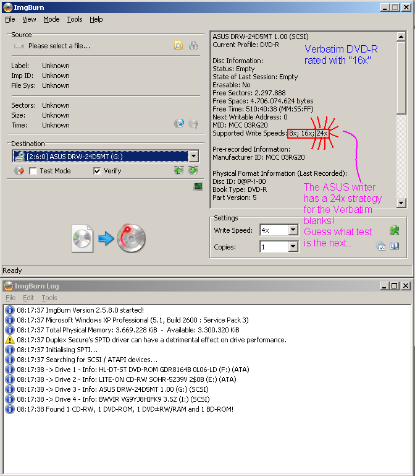Click log line 'Initialising SPTI...'

pyautogui.click(x=57, y=350)
